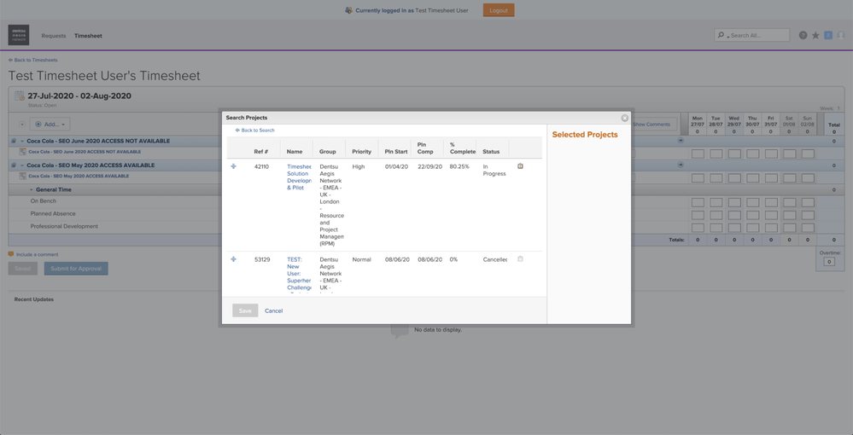This screenshot has height=435, width=853.
Task: Open the Requests menu item
Action: 54,36
